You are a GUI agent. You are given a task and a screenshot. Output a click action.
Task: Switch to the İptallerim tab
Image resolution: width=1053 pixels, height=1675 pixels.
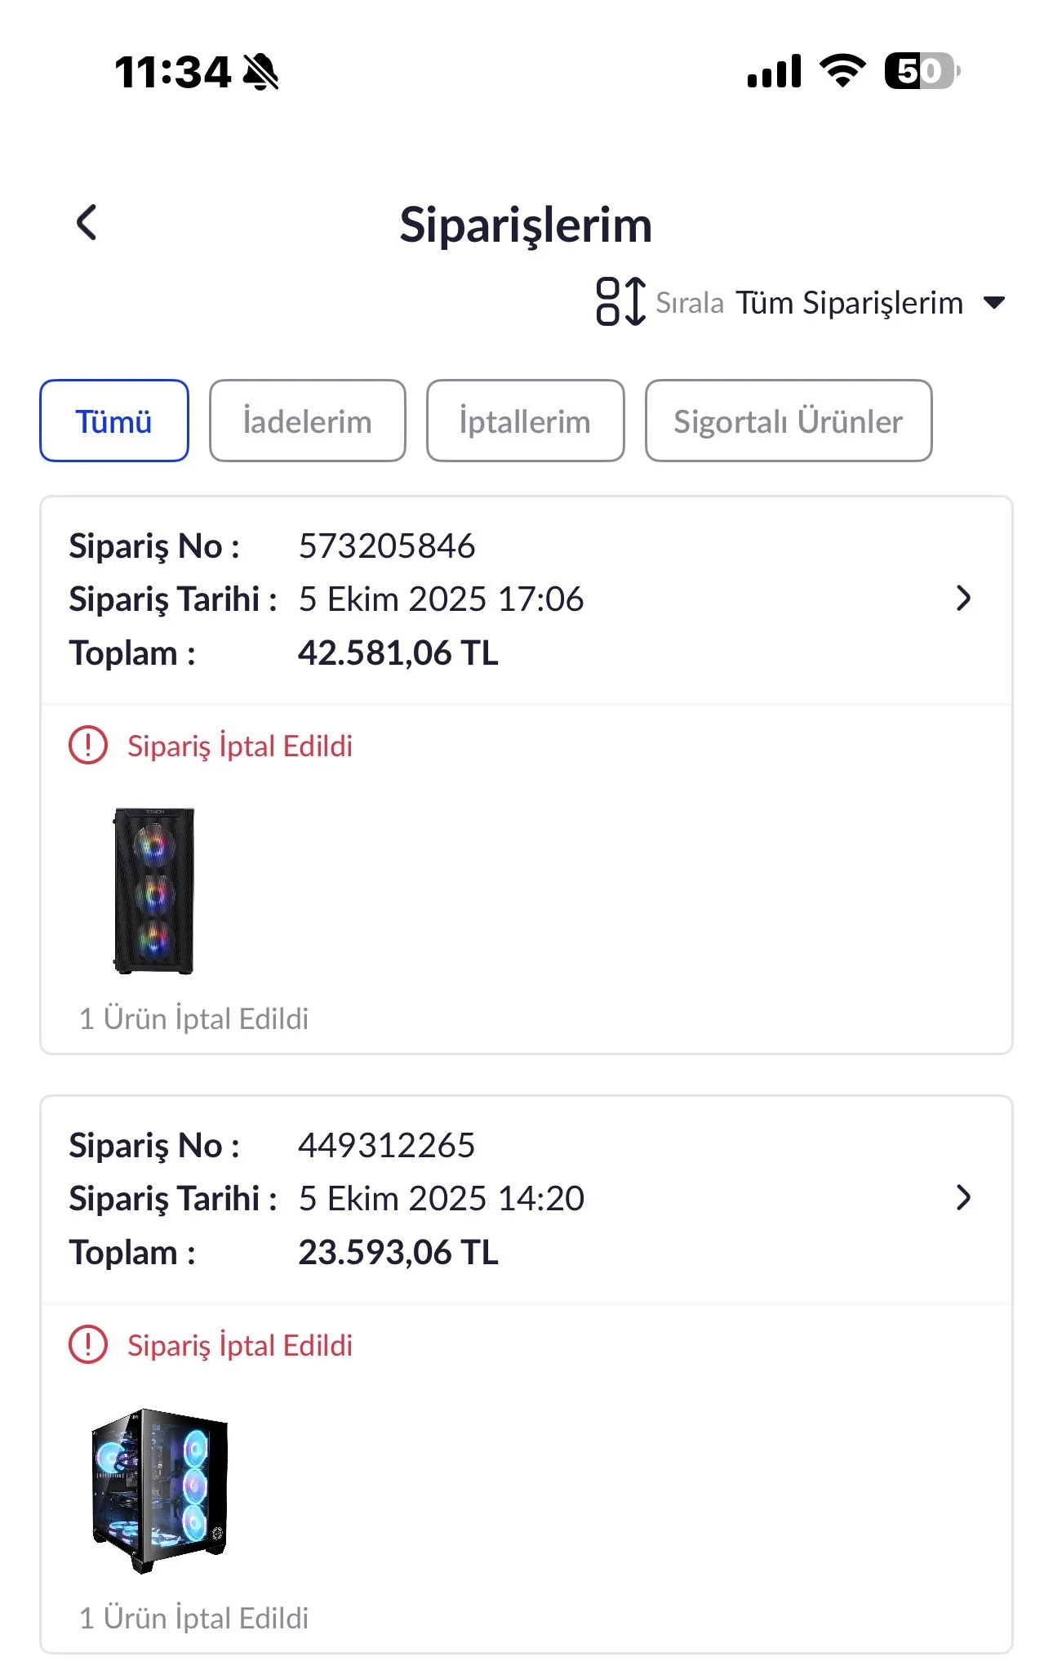(x=525, y=421)
